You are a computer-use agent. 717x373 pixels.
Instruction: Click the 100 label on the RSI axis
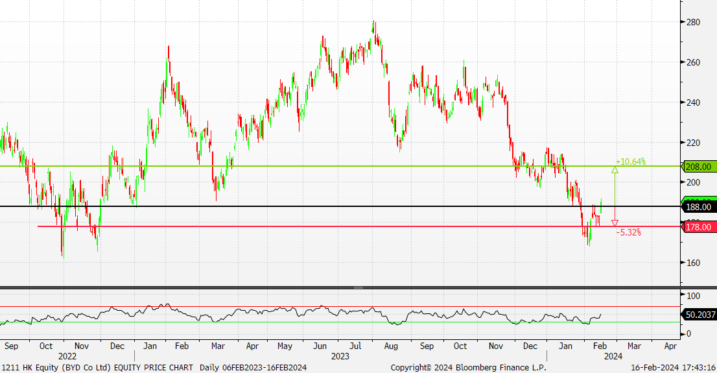pos(693,296)
